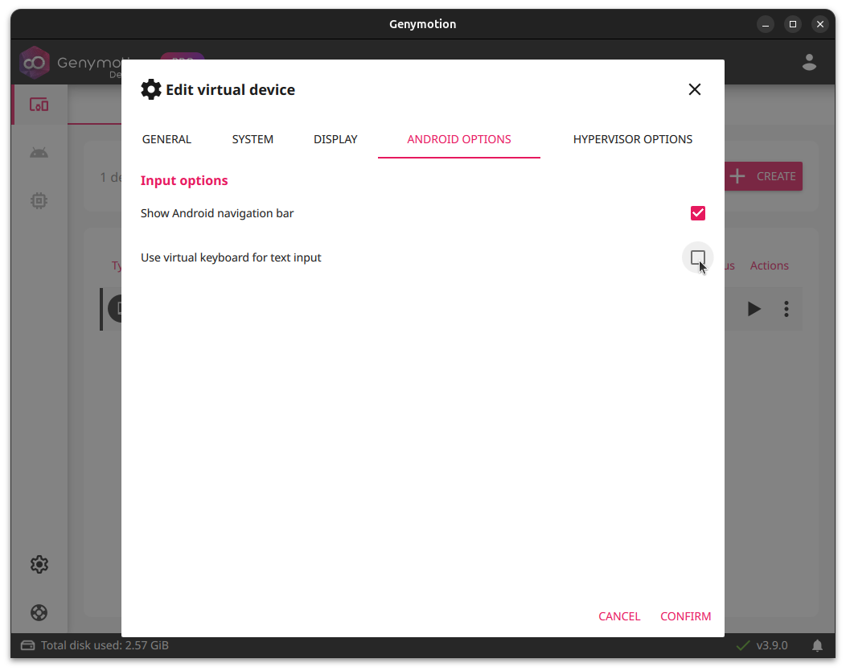The image size is (846, 671).
Task: Switch to the DISPLAY tab
Action: point(335,139)
